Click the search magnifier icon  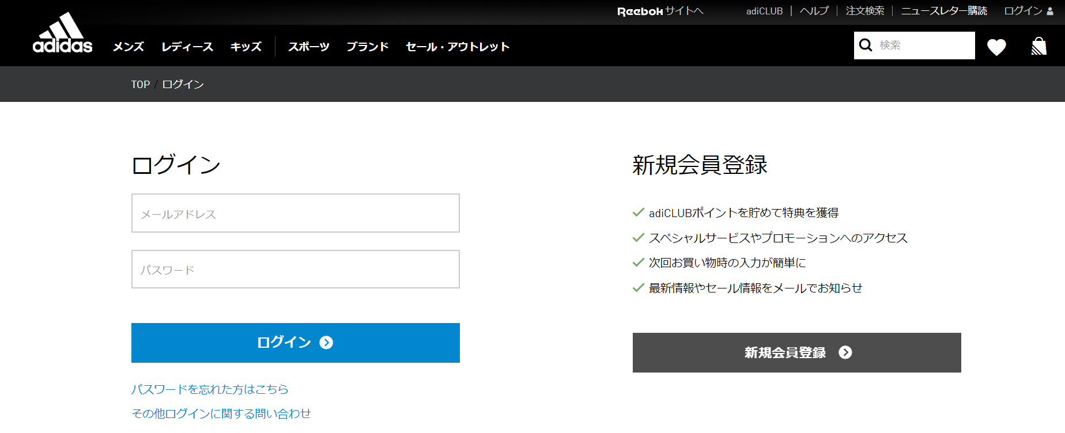point(866,45)
